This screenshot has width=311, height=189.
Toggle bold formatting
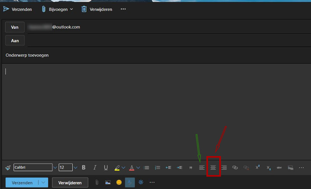point(84,168)
